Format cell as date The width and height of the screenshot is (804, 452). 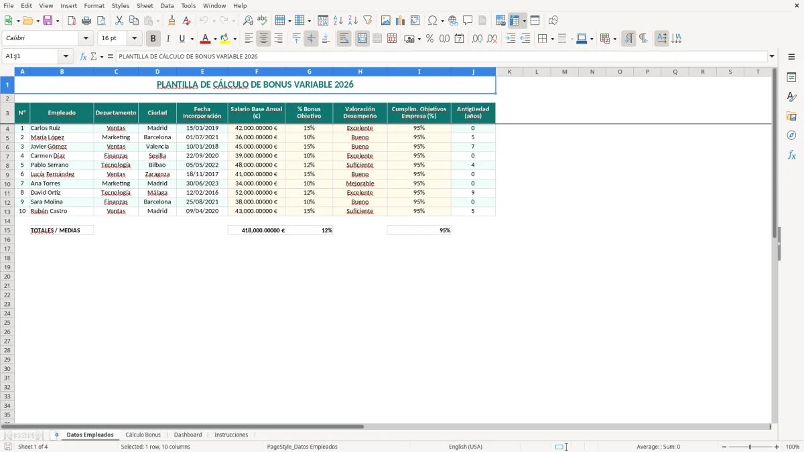(x=460, y=39)
